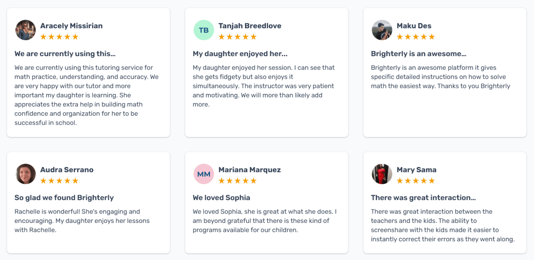Open 'Brighterly is an awesome…' review title

(418, 54)
